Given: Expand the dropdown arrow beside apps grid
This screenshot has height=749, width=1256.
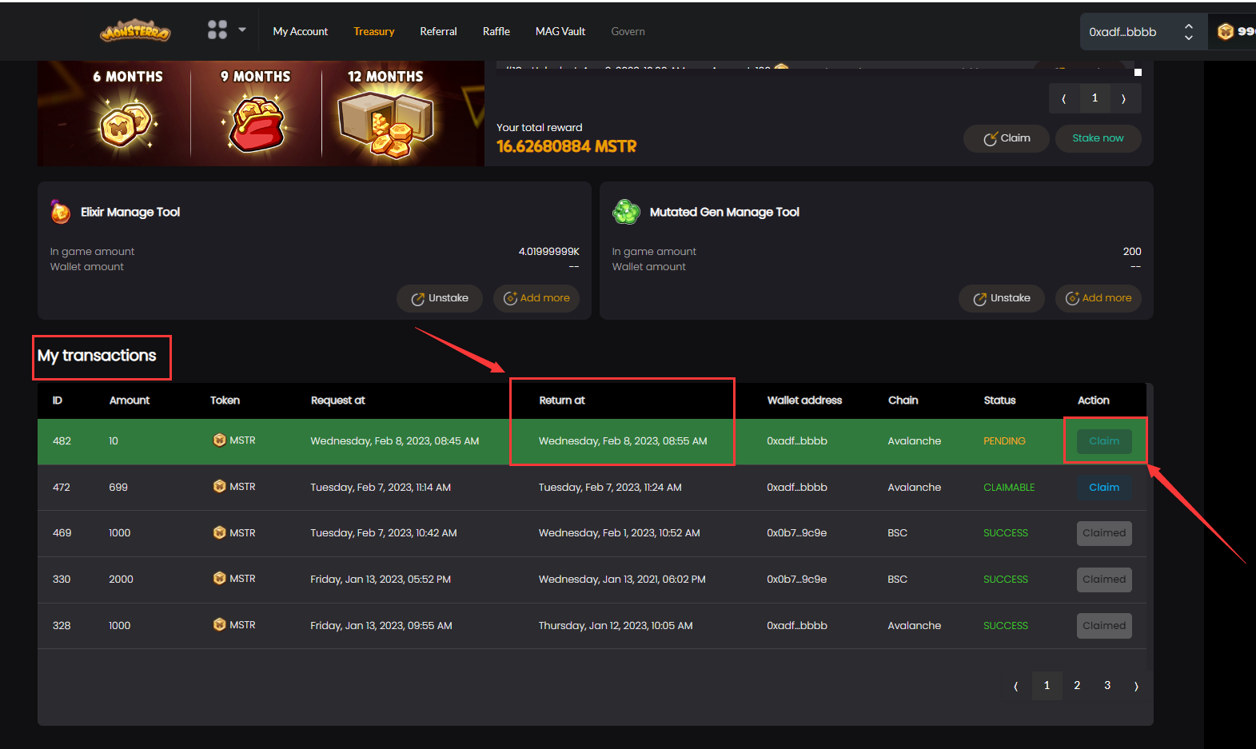Looking at the screenshot, I should coord(242,30).
